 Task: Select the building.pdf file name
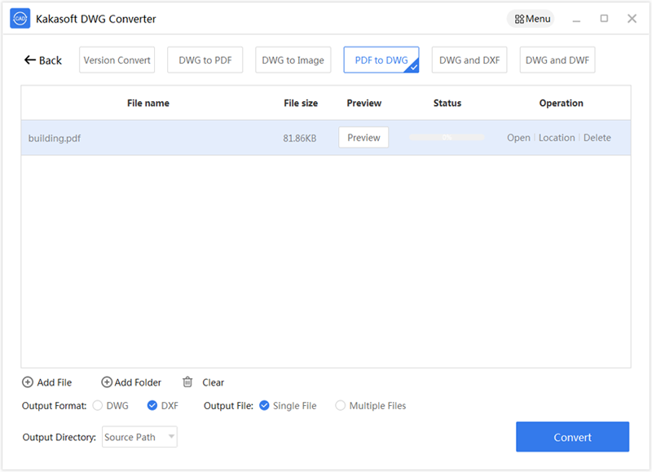click(x=55, y=138)
